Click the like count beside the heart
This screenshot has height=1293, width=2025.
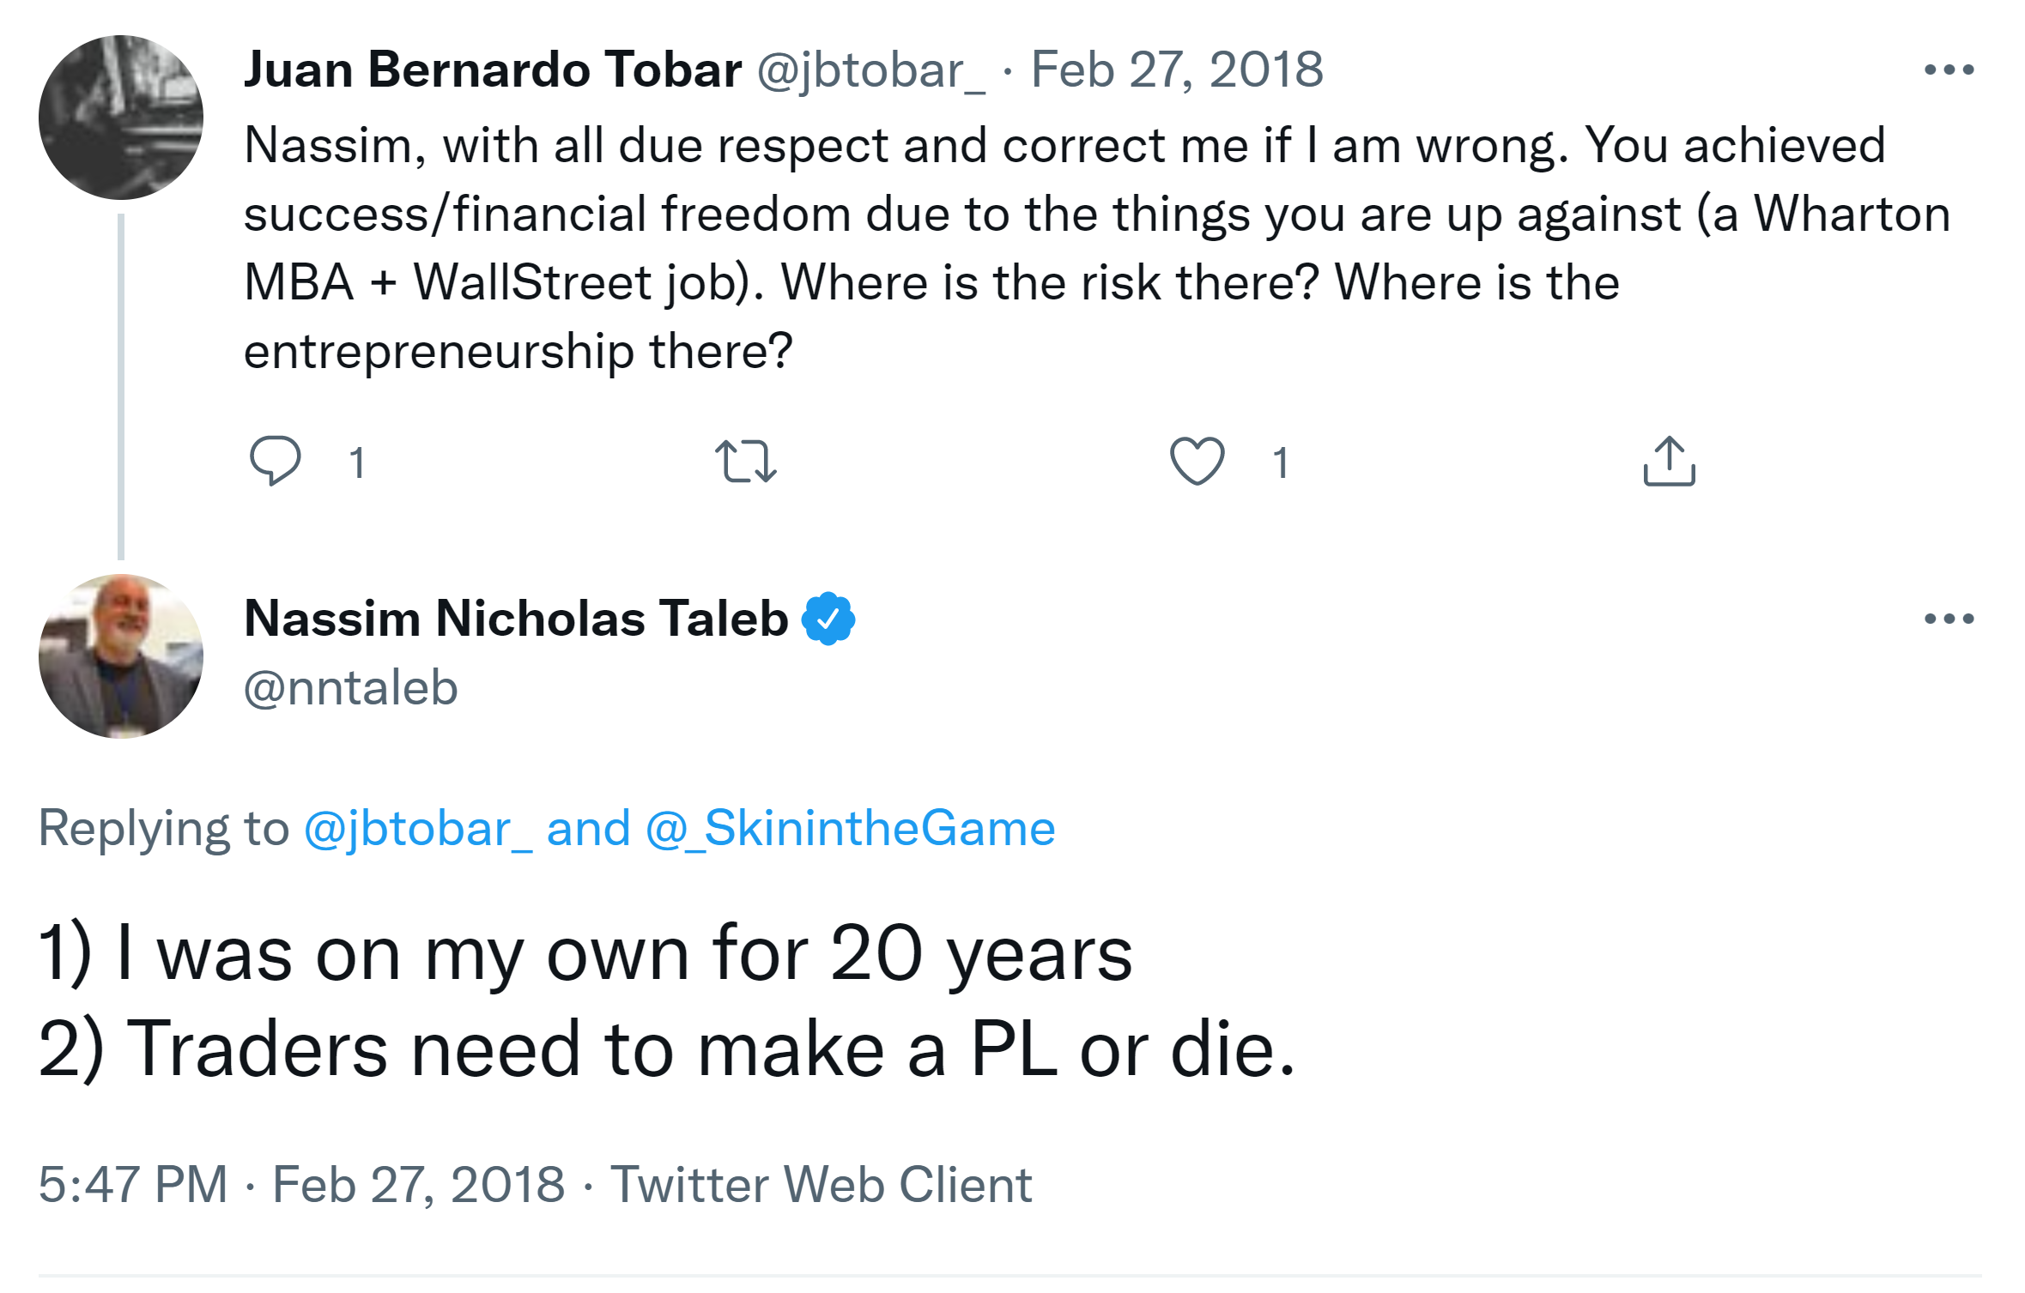click(1280, 463)
